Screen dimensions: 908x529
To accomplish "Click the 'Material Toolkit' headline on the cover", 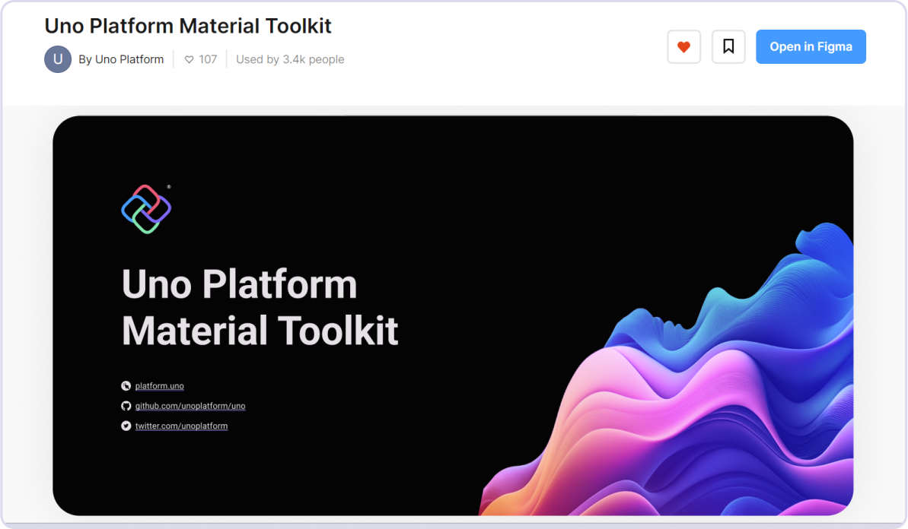I will click(x=260, y=331).
